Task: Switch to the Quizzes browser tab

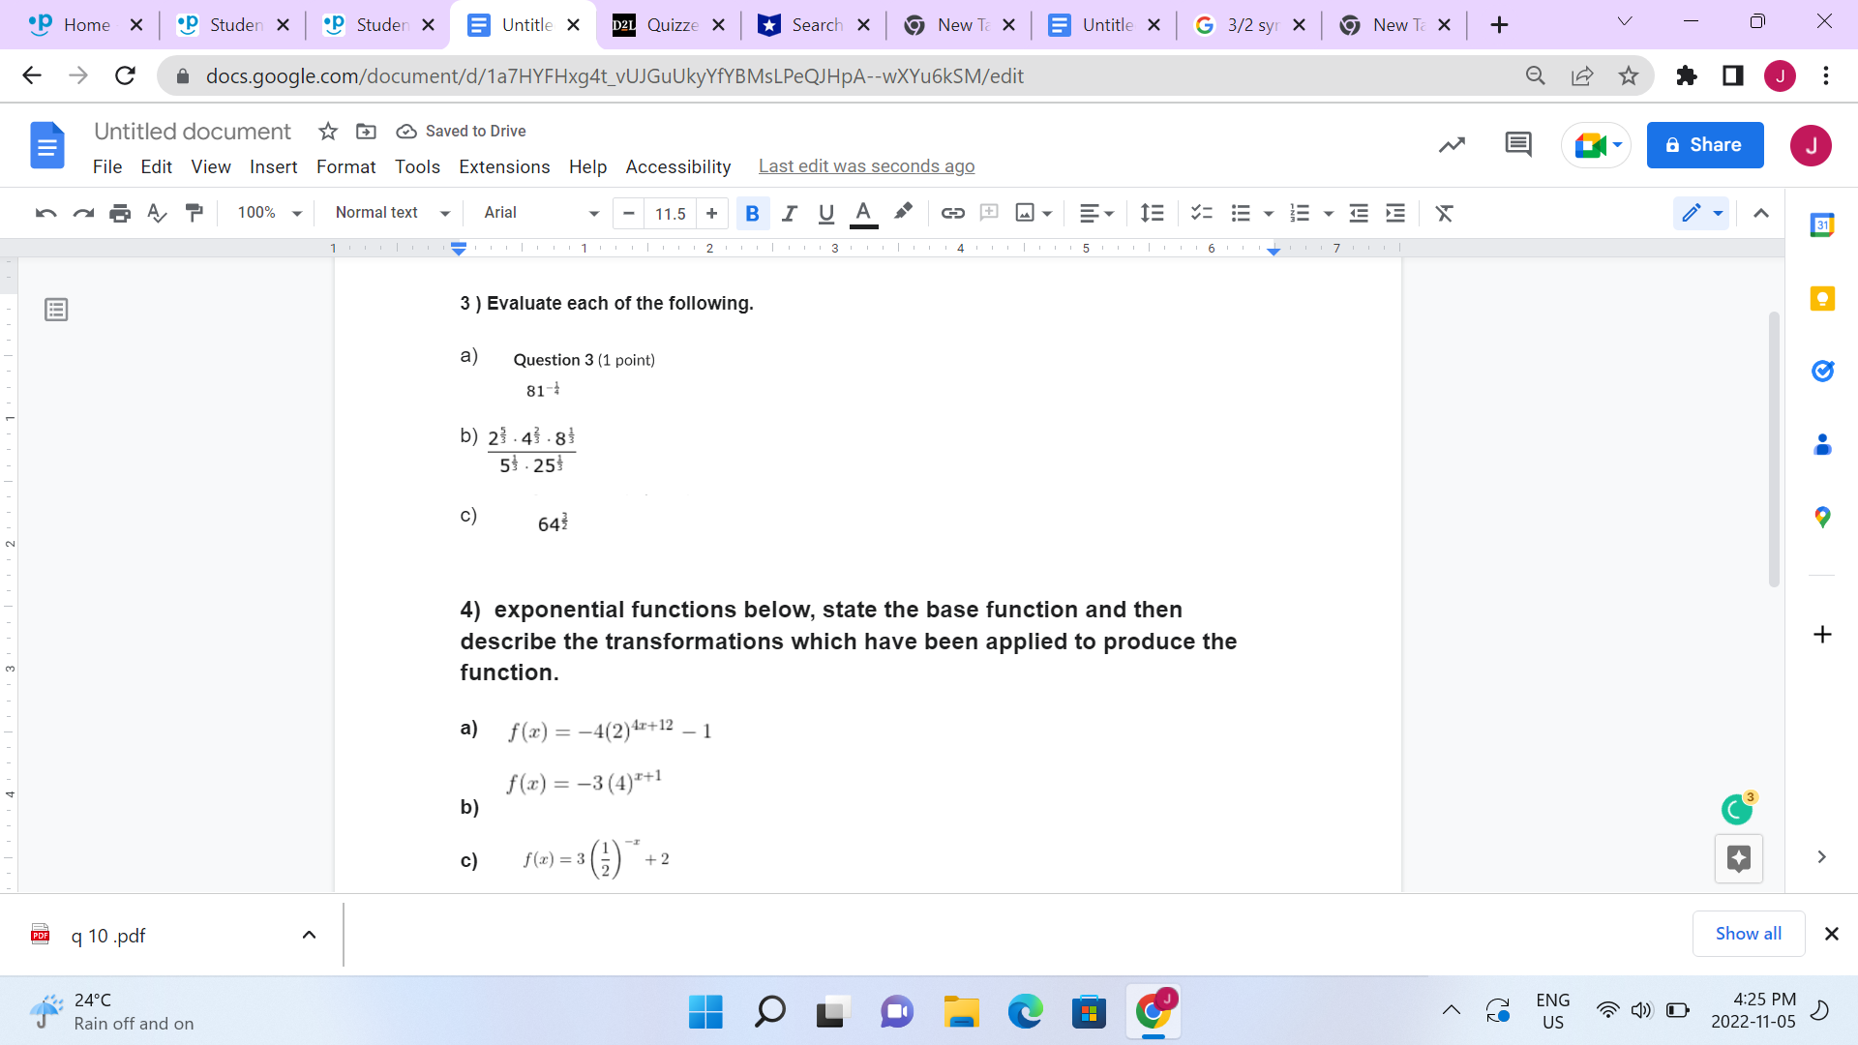Action: (668, 24)
